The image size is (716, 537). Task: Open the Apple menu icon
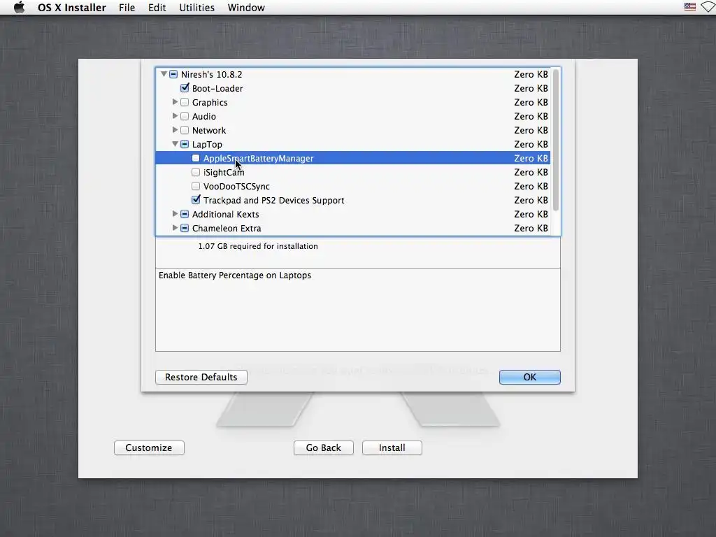[19, 7]
